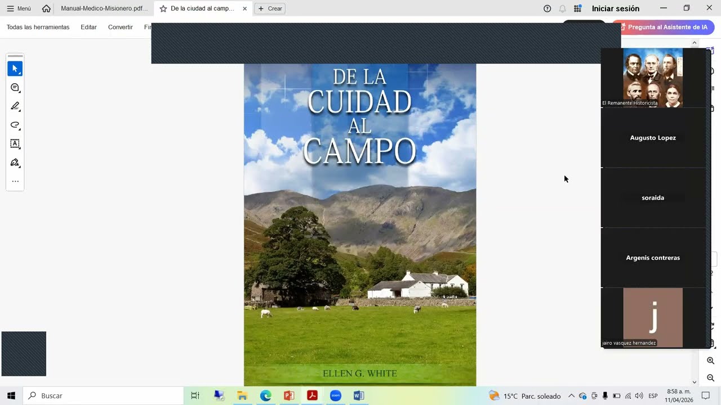Open Microsoft Edge from taskbar
Screen dimensions: 721x405
266,396
